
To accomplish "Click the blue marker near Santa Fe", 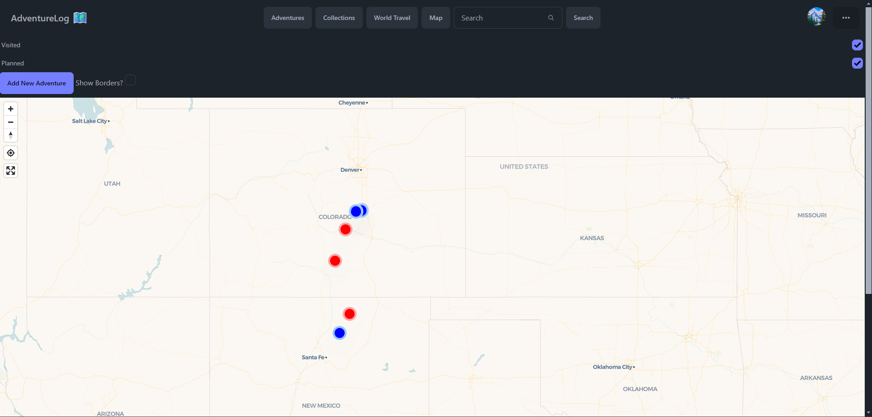I will pos(340,333).
